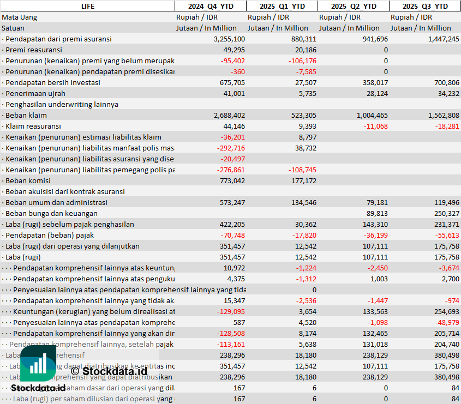Click red value -95,402
The image size is (461, 404).
[x=233, y=61]
